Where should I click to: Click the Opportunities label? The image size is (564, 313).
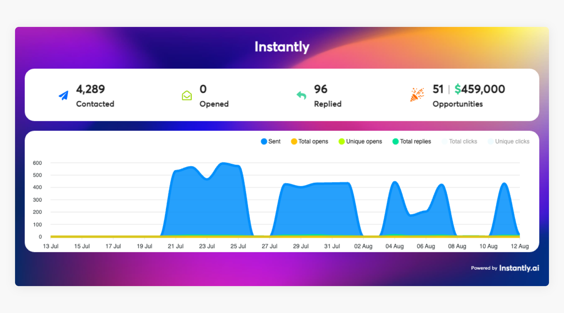point(458,104)
